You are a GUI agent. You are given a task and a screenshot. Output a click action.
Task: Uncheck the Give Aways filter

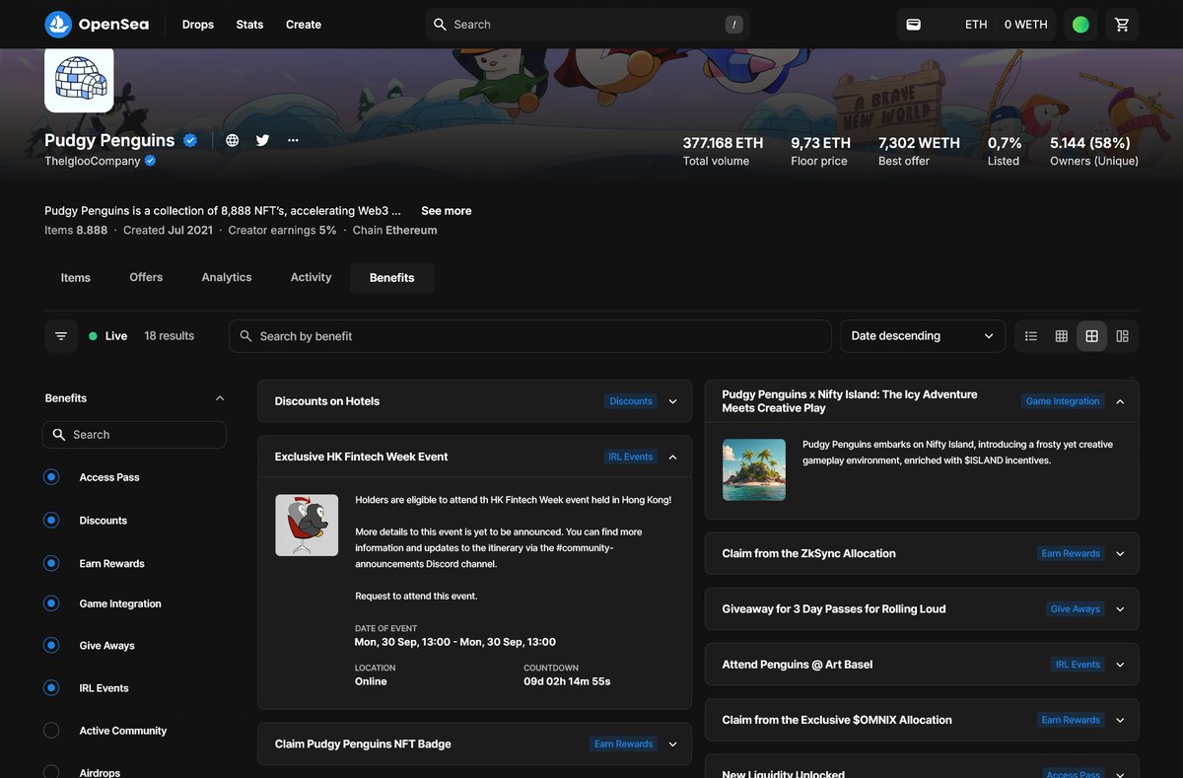(x=51, y=646)
